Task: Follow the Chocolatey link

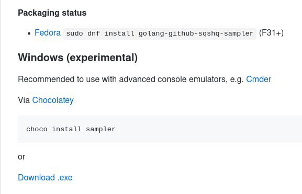Action: [53, 100]
